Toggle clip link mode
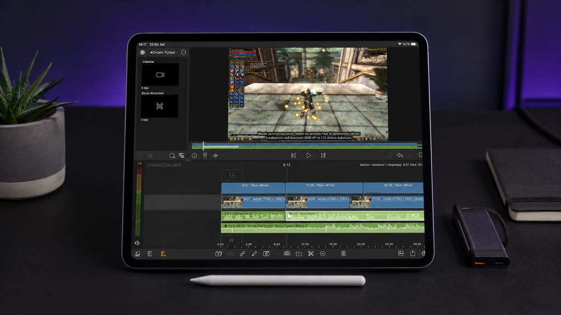 point(242,254)
